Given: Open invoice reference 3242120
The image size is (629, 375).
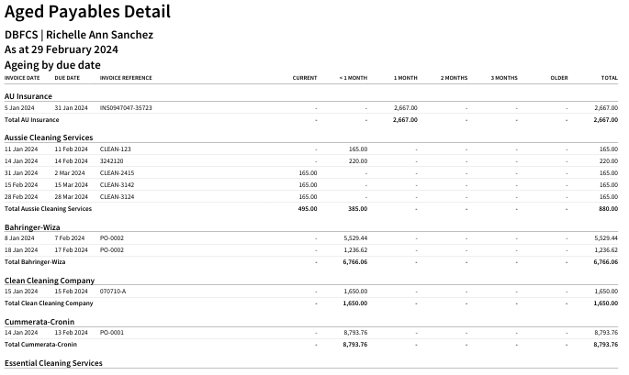Looking at the screenshot, I should tap(111, 161).
